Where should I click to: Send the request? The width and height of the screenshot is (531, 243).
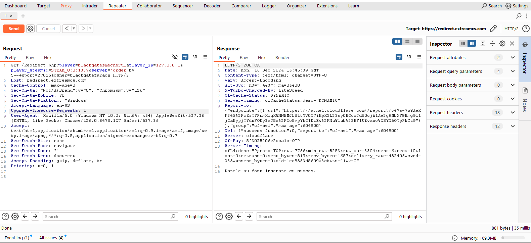tap(14, 29)
